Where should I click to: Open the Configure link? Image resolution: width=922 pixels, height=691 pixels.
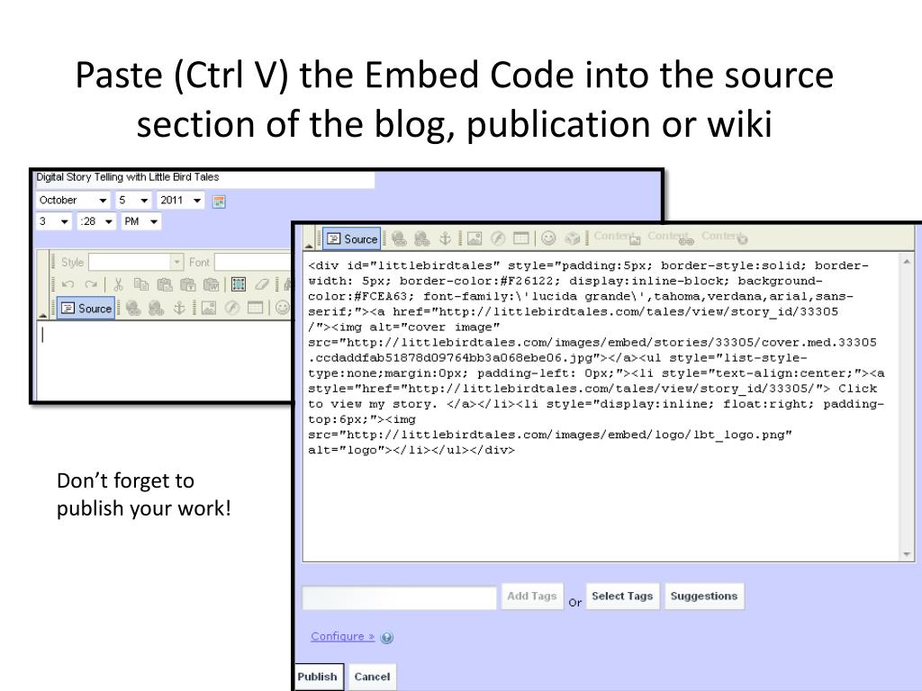342,636
